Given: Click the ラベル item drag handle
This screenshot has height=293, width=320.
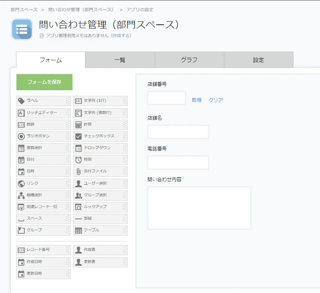Looking at the screenshot, I should (x=68, y=101).
